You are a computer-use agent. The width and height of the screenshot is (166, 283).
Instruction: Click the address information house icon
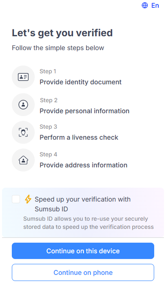coord(23,160)
